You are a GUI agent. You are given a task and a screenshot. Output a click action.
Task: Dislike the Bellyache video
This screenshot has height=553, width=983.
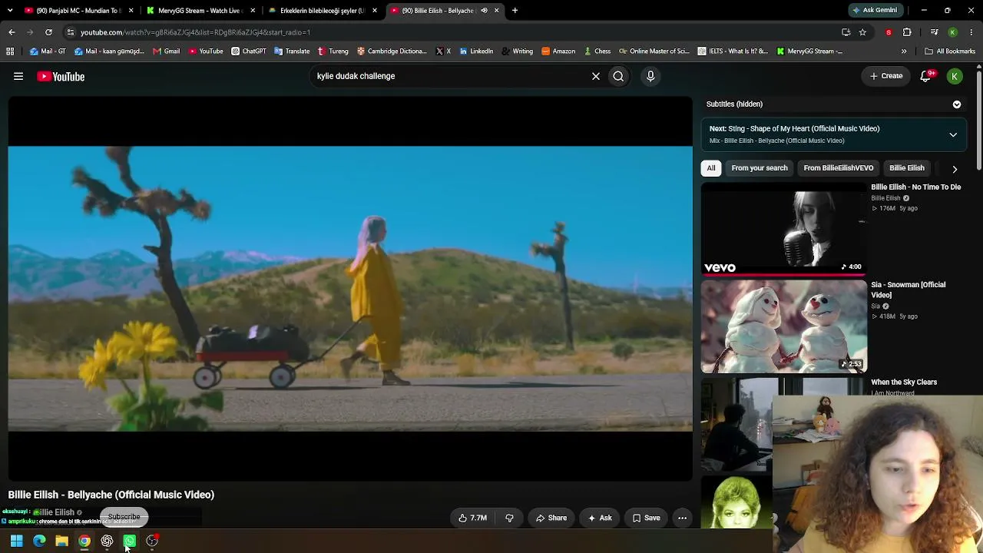coord(509,518)
